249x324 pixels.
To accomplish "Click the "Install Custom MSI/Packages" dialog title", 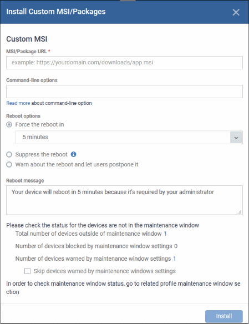I will tap(56, 12).
